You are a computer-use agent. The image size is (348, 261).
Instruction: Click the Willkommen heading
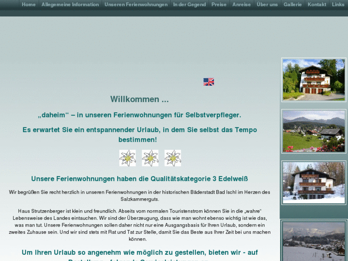139,99
